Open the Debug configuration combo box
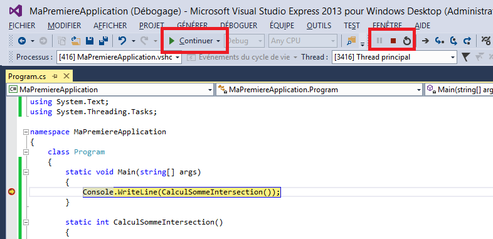Image resolution: width=493 pixels, height=239 pixels. (244, 41)
